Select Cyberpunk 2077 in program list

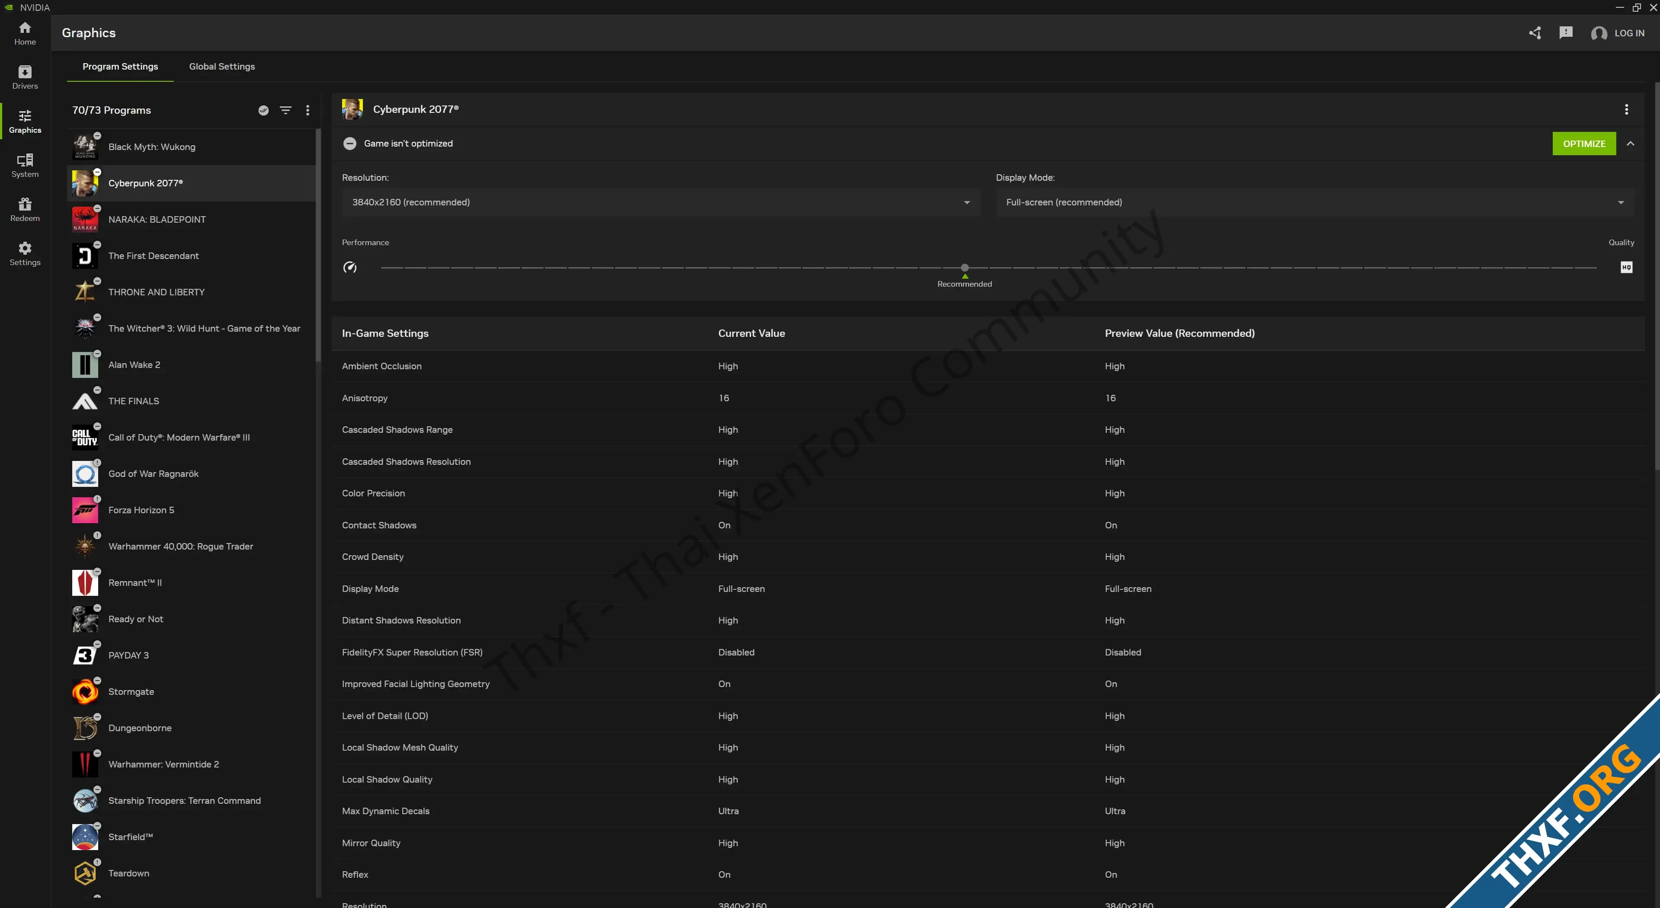(x=192, y=183)
